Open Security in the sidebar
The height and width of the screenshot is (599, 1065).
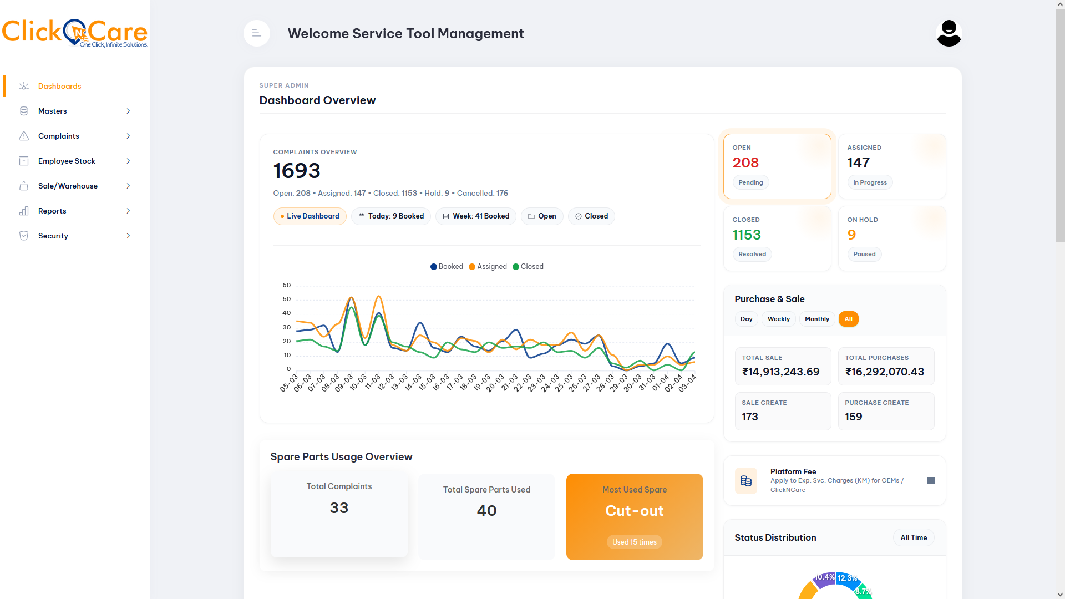[75, 236]
